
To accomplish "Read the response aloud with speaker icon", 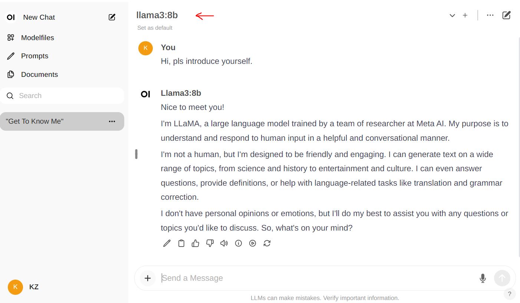I will pos(224,243).
